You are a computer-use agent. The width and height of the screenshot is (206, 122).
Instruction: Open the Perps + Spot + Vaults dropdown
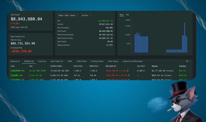pos(68,16)
